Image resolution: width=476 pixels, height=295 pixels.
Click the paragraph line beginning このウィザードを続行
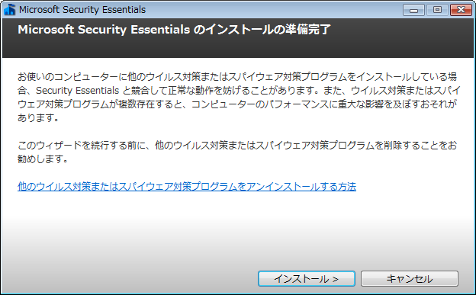point(237,146)
